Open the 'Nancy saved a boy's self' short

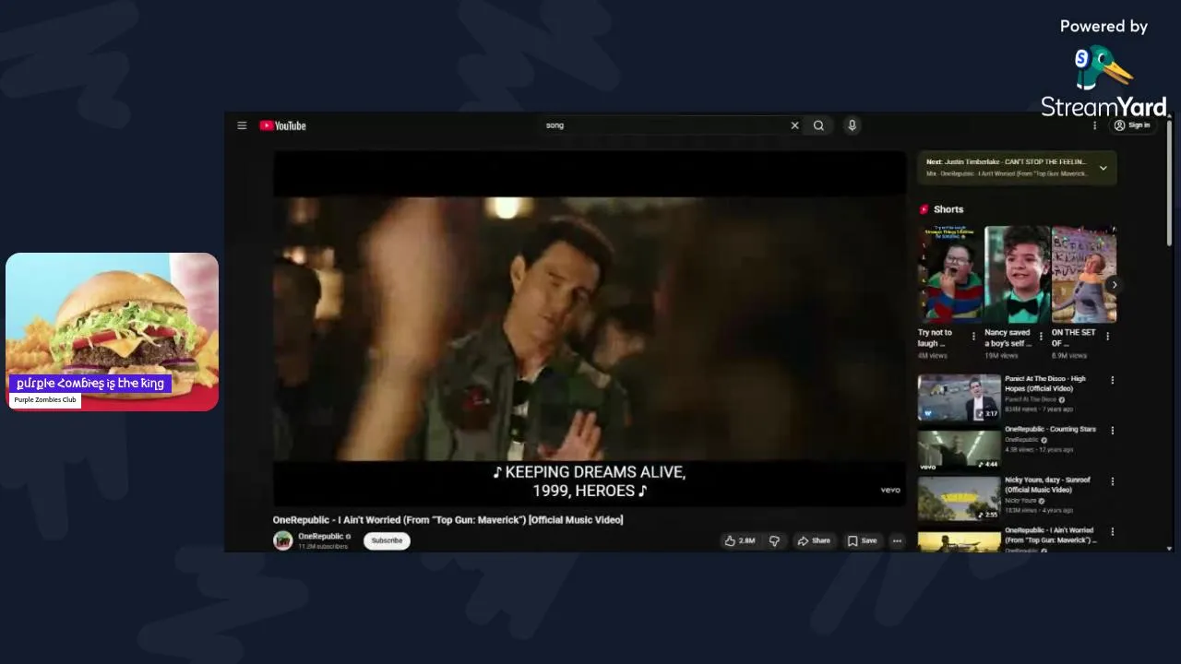click(1018, 275)
